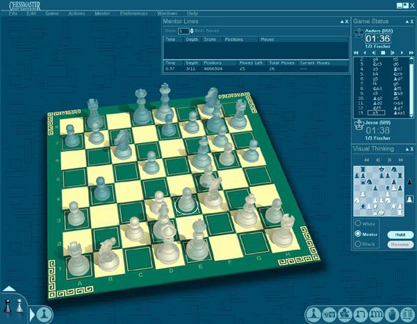Viewport: 417px width, 324px height.
Task: Click the open hand icon in bottom toolbar
Action: 392,315
